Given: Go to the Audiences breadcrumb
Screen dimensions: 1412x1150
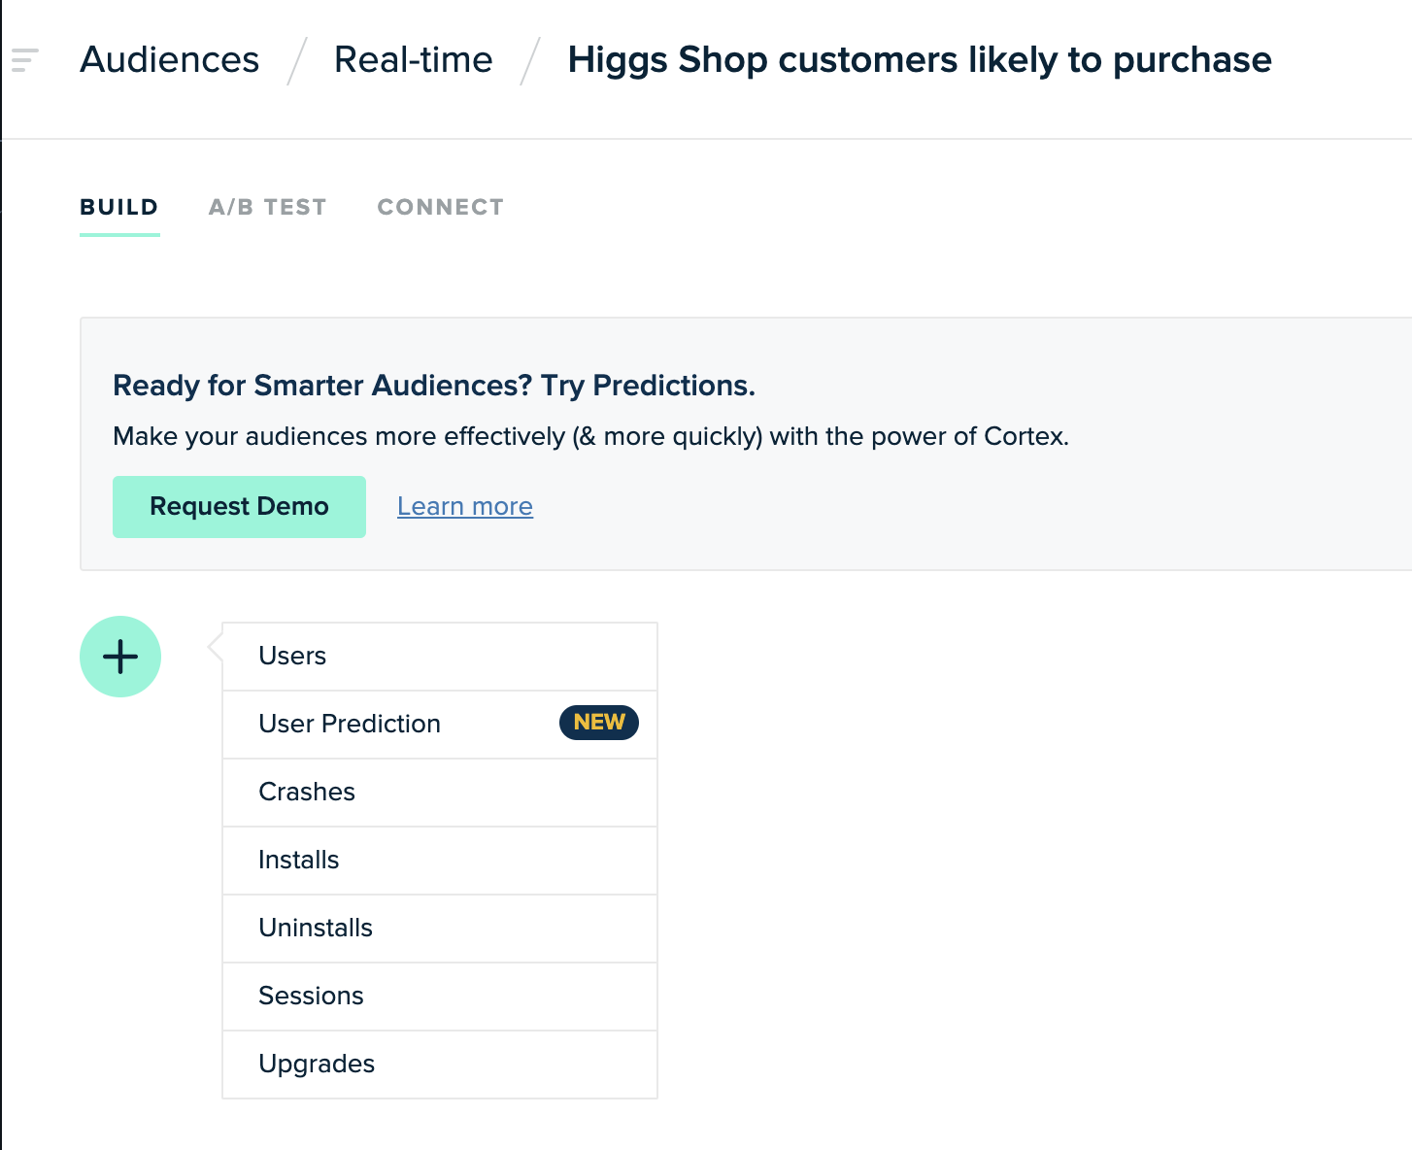Looking at the screenshot, I should click(170, 60).
